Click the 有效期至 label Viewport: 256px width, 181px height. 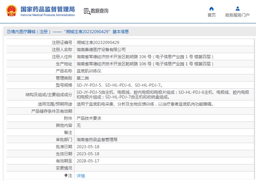(64, 161)
